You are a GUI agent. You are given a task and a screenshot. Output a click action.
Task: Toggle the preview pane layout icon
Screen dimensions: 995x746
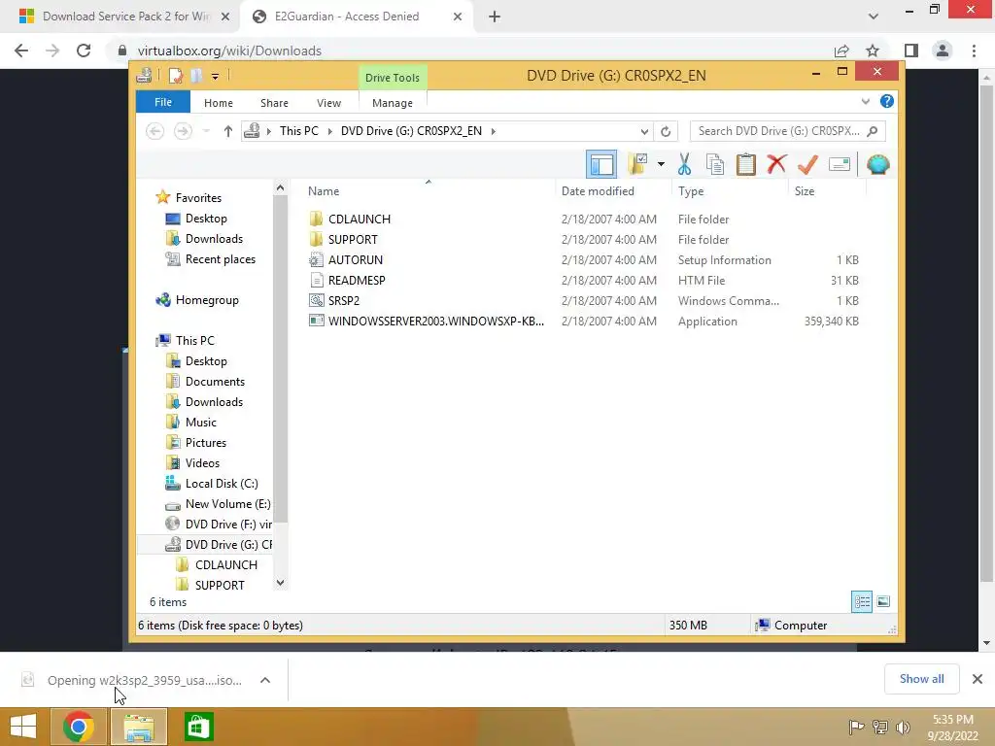(600, 164)
